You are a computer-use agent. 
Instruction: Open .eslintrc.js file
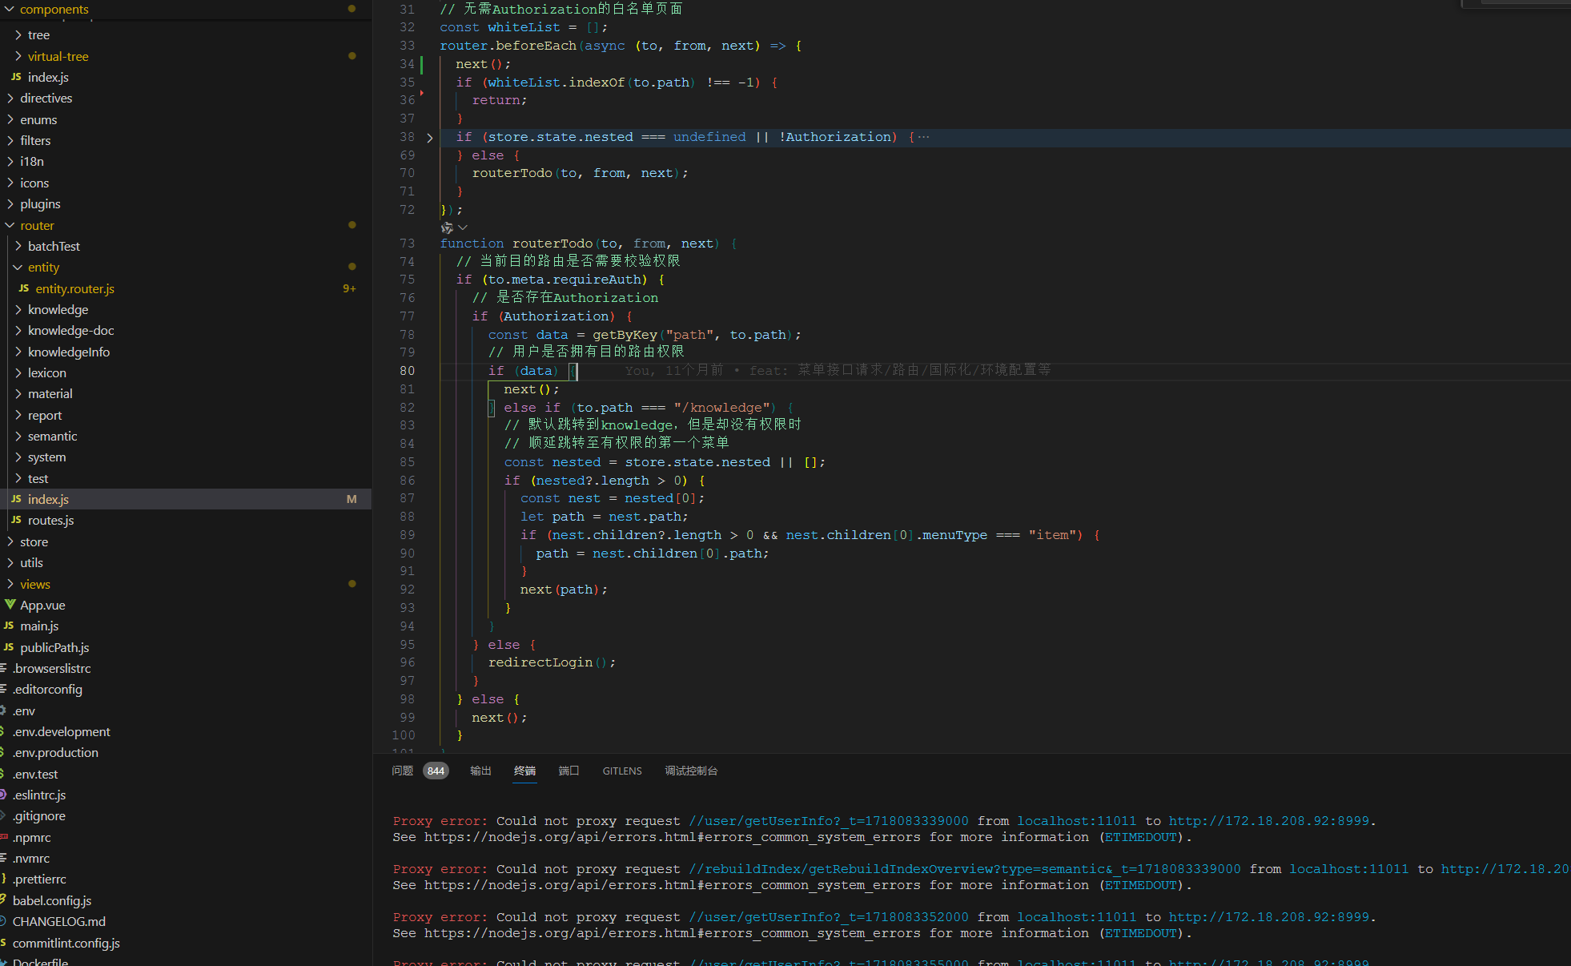point(39,795)
